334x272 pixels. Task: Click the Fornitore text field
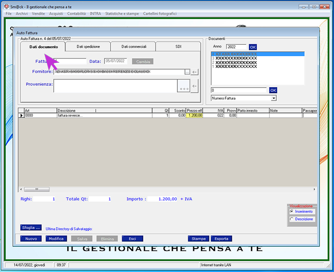pos(119,72)
